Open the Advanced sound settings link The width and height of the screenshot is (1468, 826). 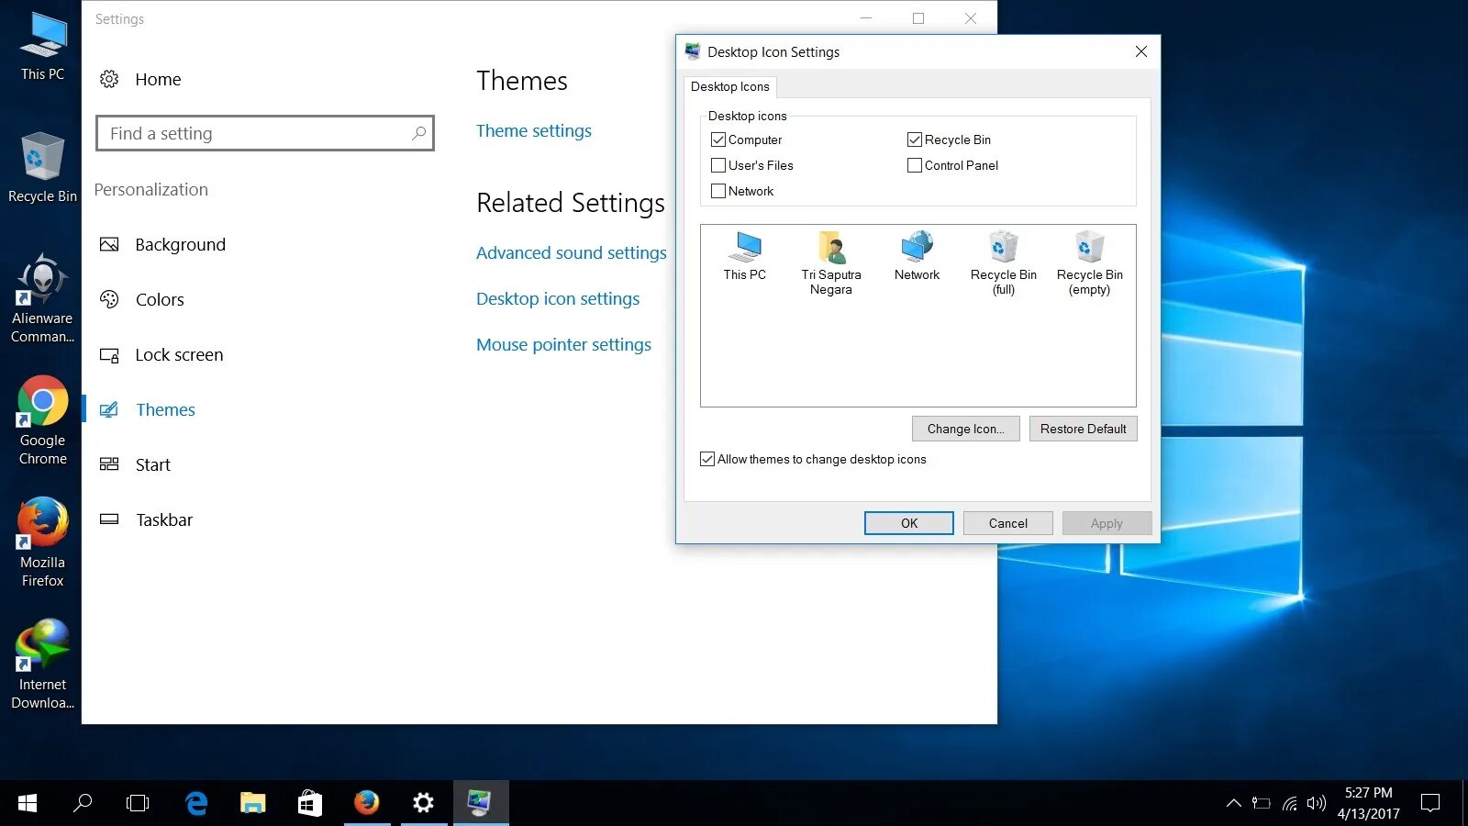pyautogui.click(x=572, y=252)
